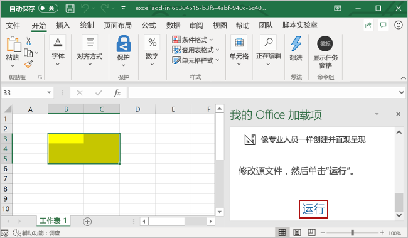The width and height of the screenshot is (408, 238).
Task: Add a new sheet with plus icon
Action: pos(87,222)
